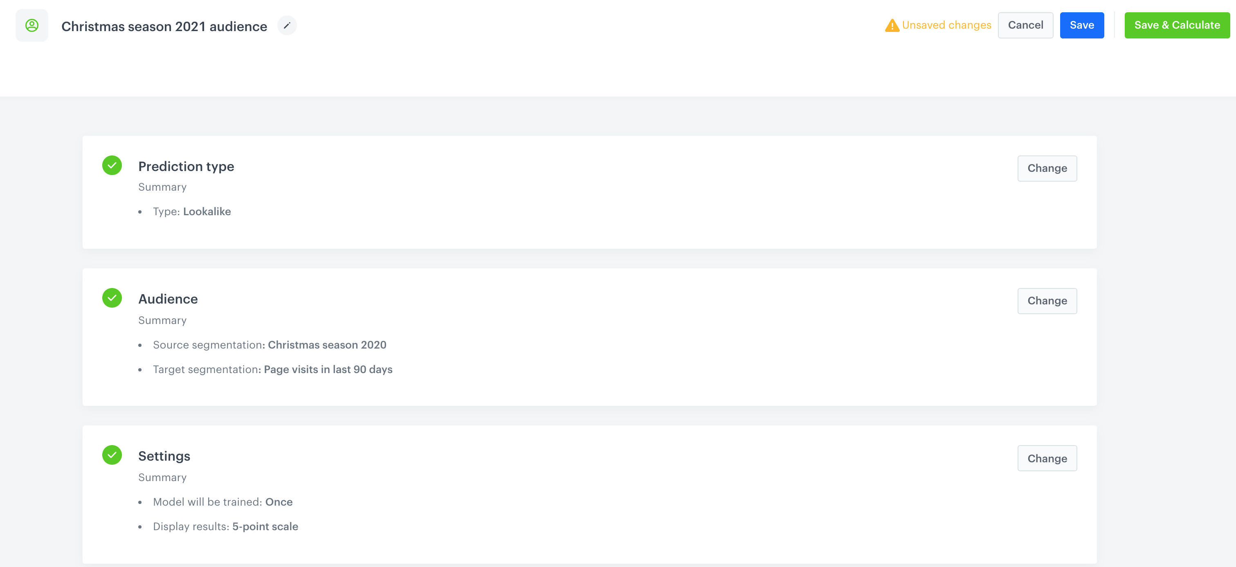The width and height of the screenshot is (1236, 567).
Task: Click the pencil icon to rename the audience
Action: click(287, 25)
